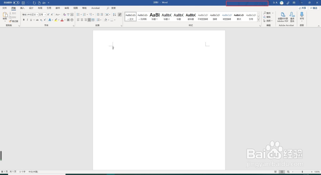Decrease paragraph indent
321x175 pixels.
pyautogui.click(x=98, y=14)
